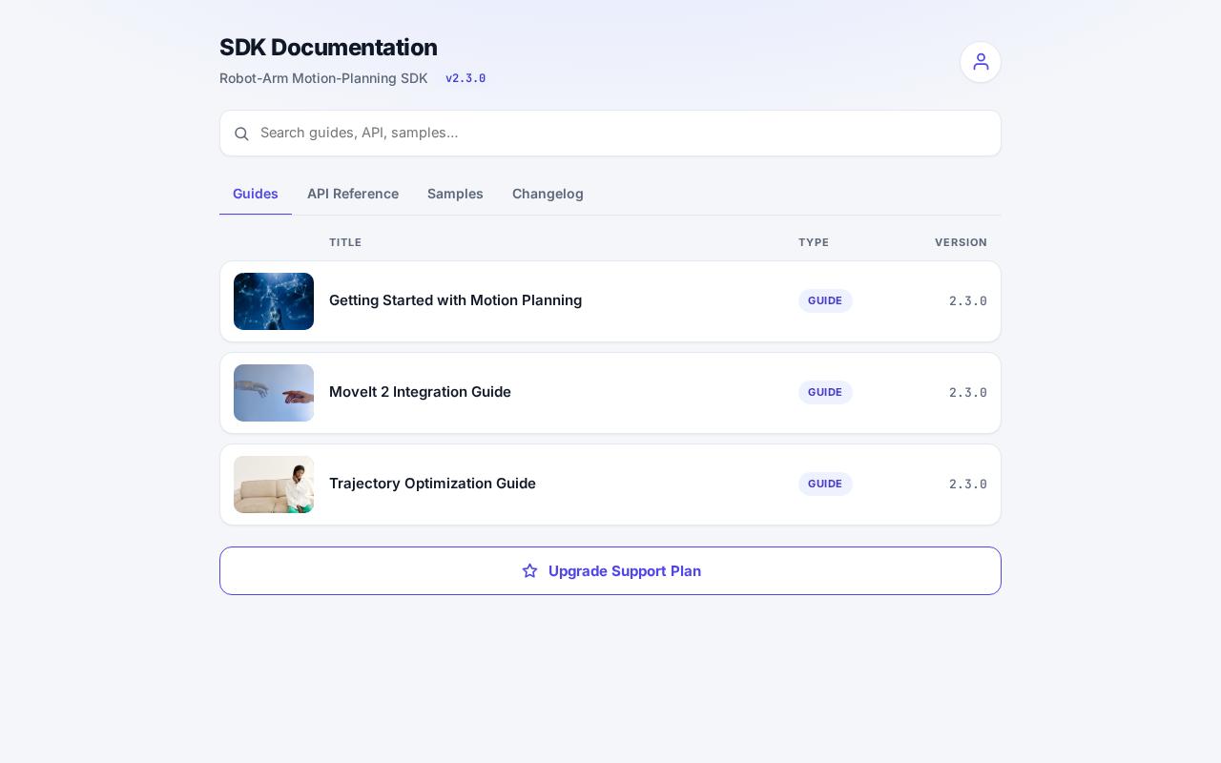Screen dimensions: 1221x763
Task: Click version 2.3.0 in Trajectory Optimization row
Action: pyautogui.click(x=968, y=485)
